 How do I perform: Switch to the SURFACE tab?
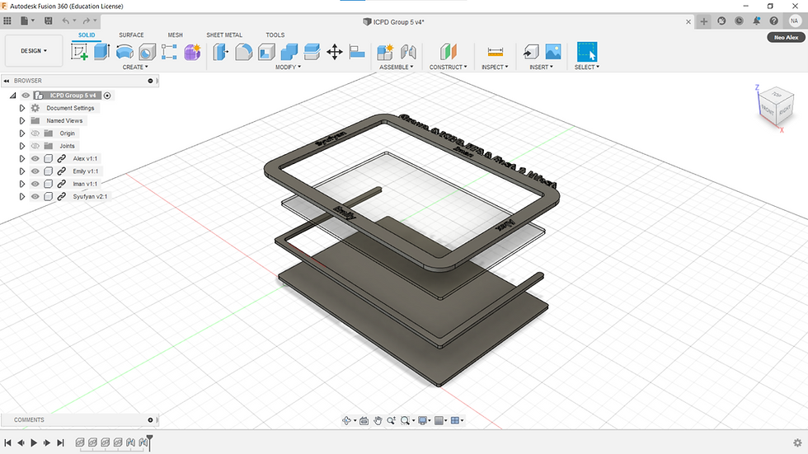(x=131, y=35)
